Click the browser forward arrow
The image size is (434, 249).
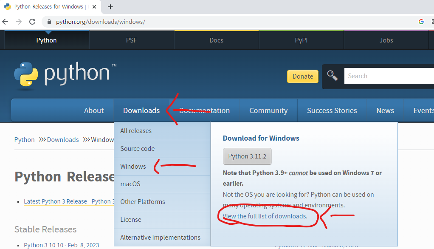pos(19,22)
